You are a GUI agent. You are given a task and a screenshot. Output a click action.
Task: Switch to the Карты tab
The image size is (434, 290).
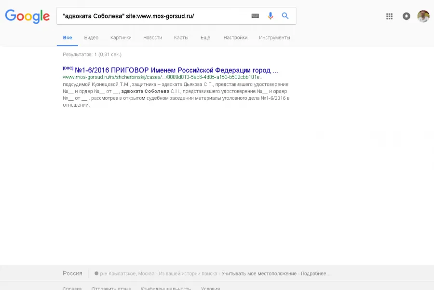tap(181, 38)
